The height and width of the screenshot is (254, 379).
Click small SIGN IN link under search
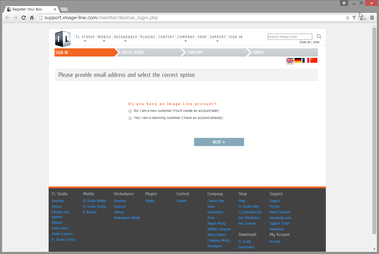(x=305, y=42)
